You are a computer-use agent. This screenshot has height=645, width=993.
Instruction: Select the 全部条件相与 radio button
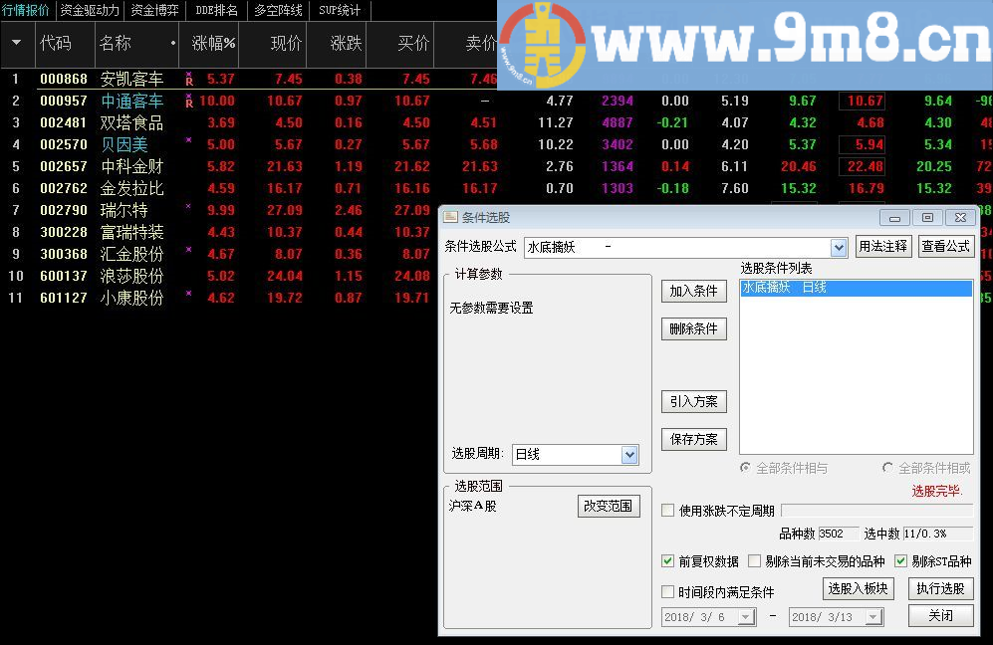pyautogui.click(x=745, y=468)
